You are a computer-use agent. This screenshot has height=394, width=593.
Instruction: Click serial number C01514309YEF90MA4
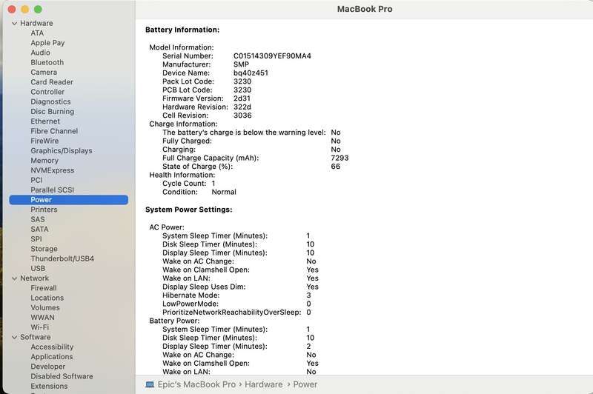[272, 56]
